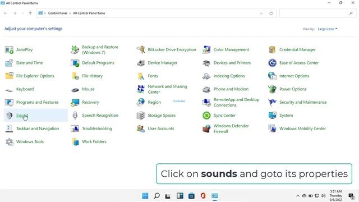The height and width of the screenshot is (202, 359).
Task: Open the Taskbar and Navigation link
Action: [38, 128]
